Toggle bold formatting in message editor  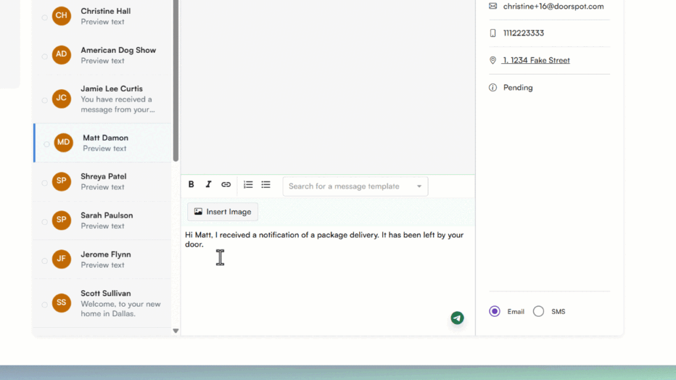pyautogui.click(x=191, y=185)
